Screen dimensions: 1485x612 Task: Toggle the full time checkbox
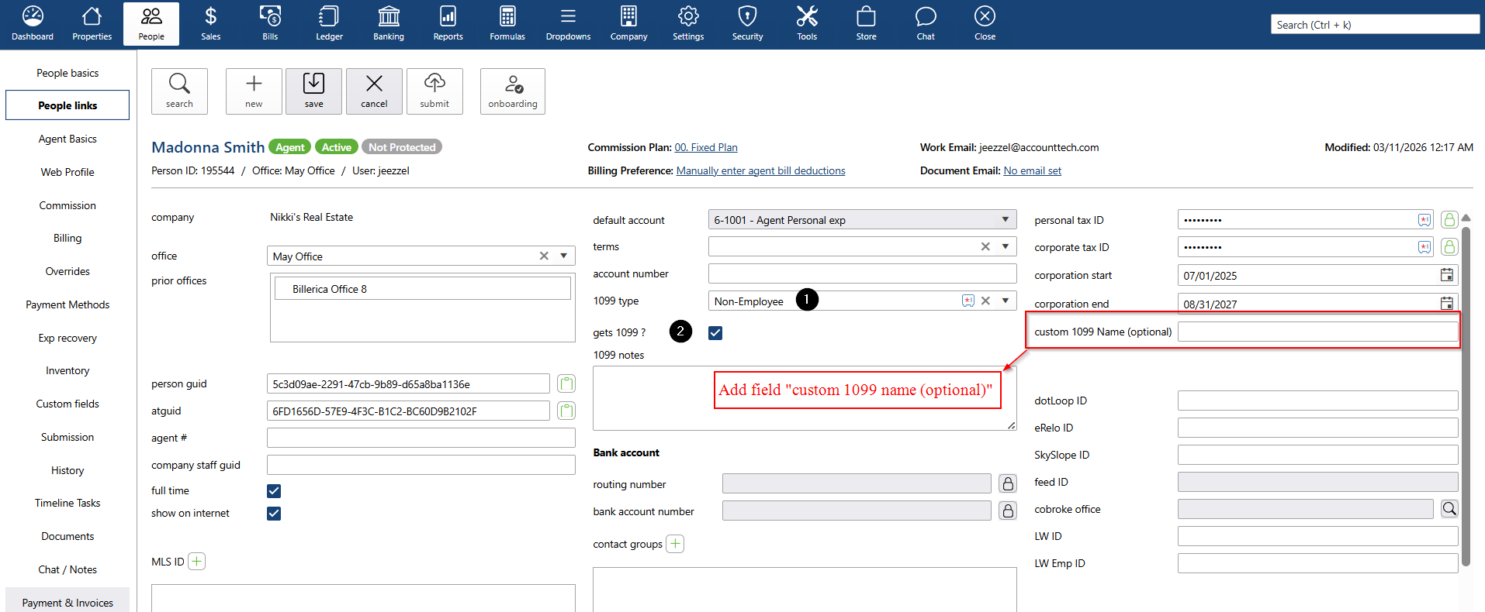click(x=274, y=491)
